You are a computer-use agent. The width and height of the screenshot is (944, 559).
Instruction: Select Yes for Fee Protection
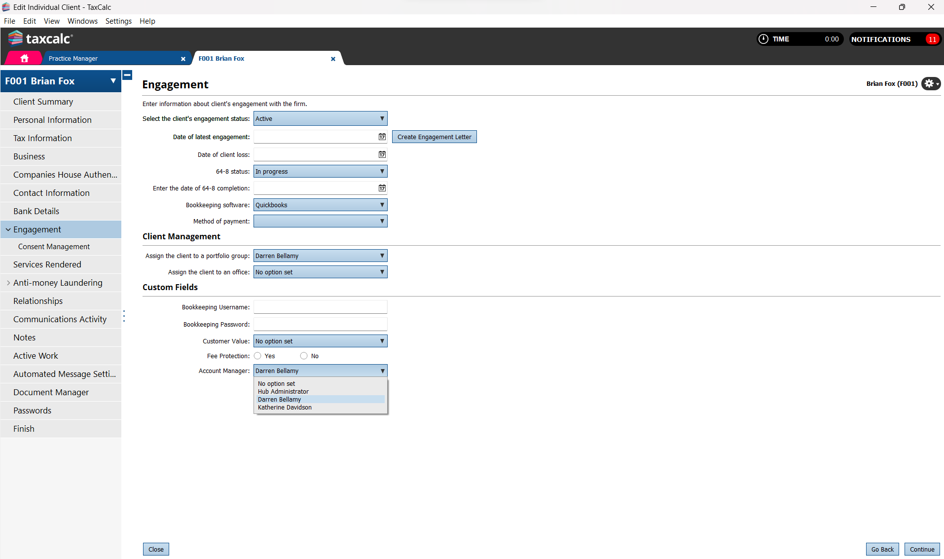(257, 356)
